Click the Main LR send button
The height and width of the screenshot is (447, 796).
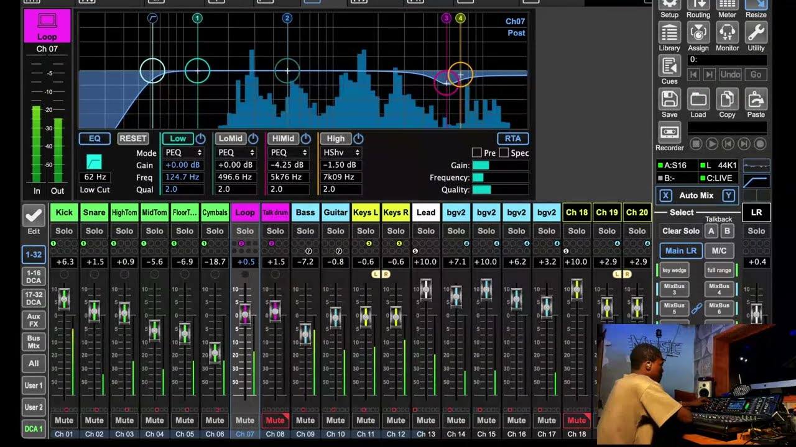point(681,251)
